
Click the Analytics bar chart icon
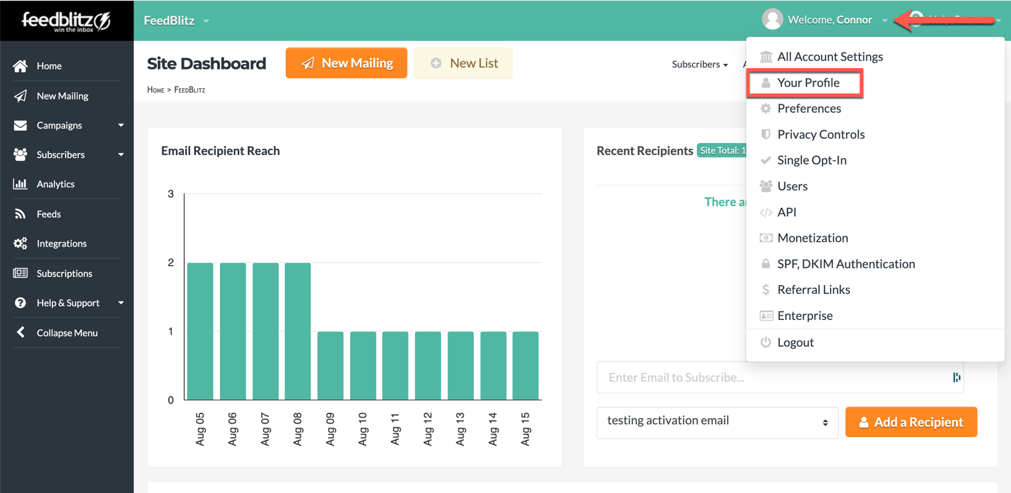(x=21, y=184)
